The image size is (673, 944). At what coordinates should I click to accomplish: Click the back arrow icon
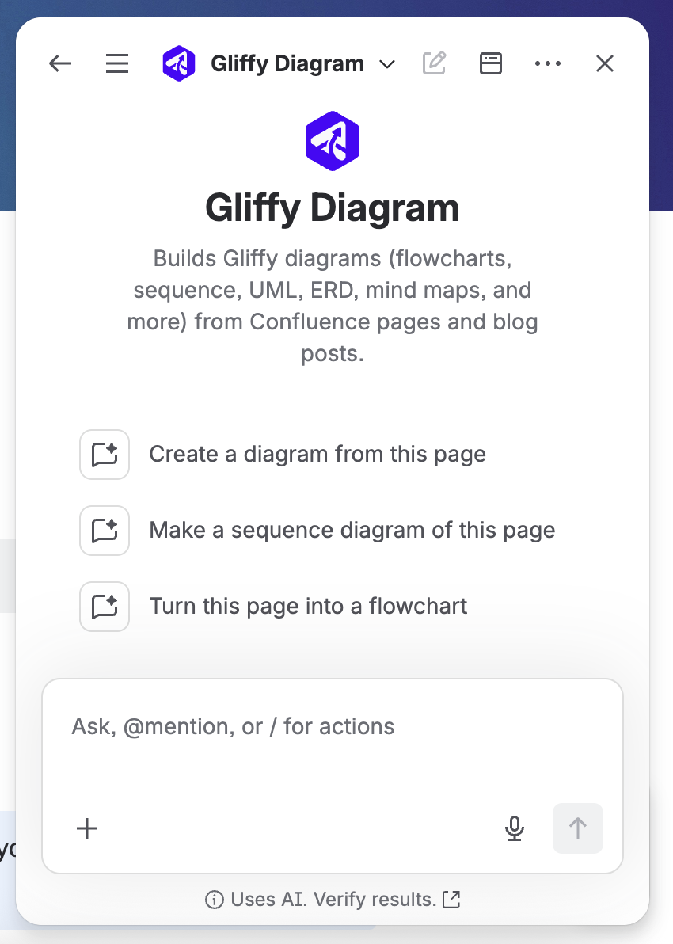click(x=60, y=63)
